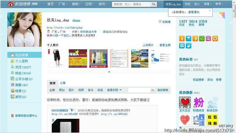The height and width of the screenshot is (133, 236).
Task: Switch to the 心情 tab
Action: [62, 83]
